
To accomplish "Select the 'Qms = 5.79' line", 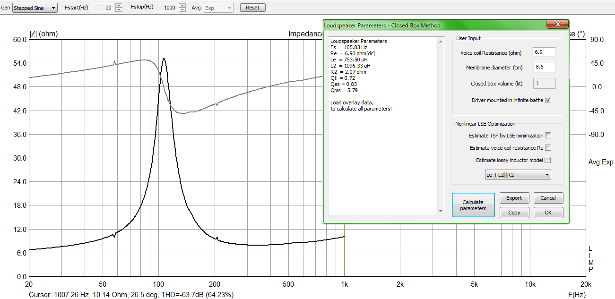I will (344, 90).
